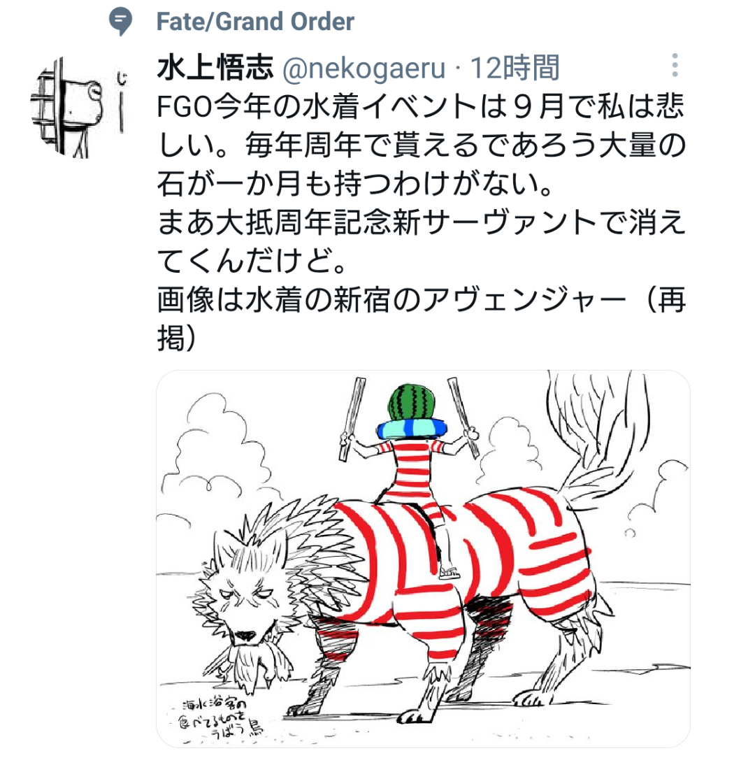Click the display name 水上悟志

tap(215, 67)
